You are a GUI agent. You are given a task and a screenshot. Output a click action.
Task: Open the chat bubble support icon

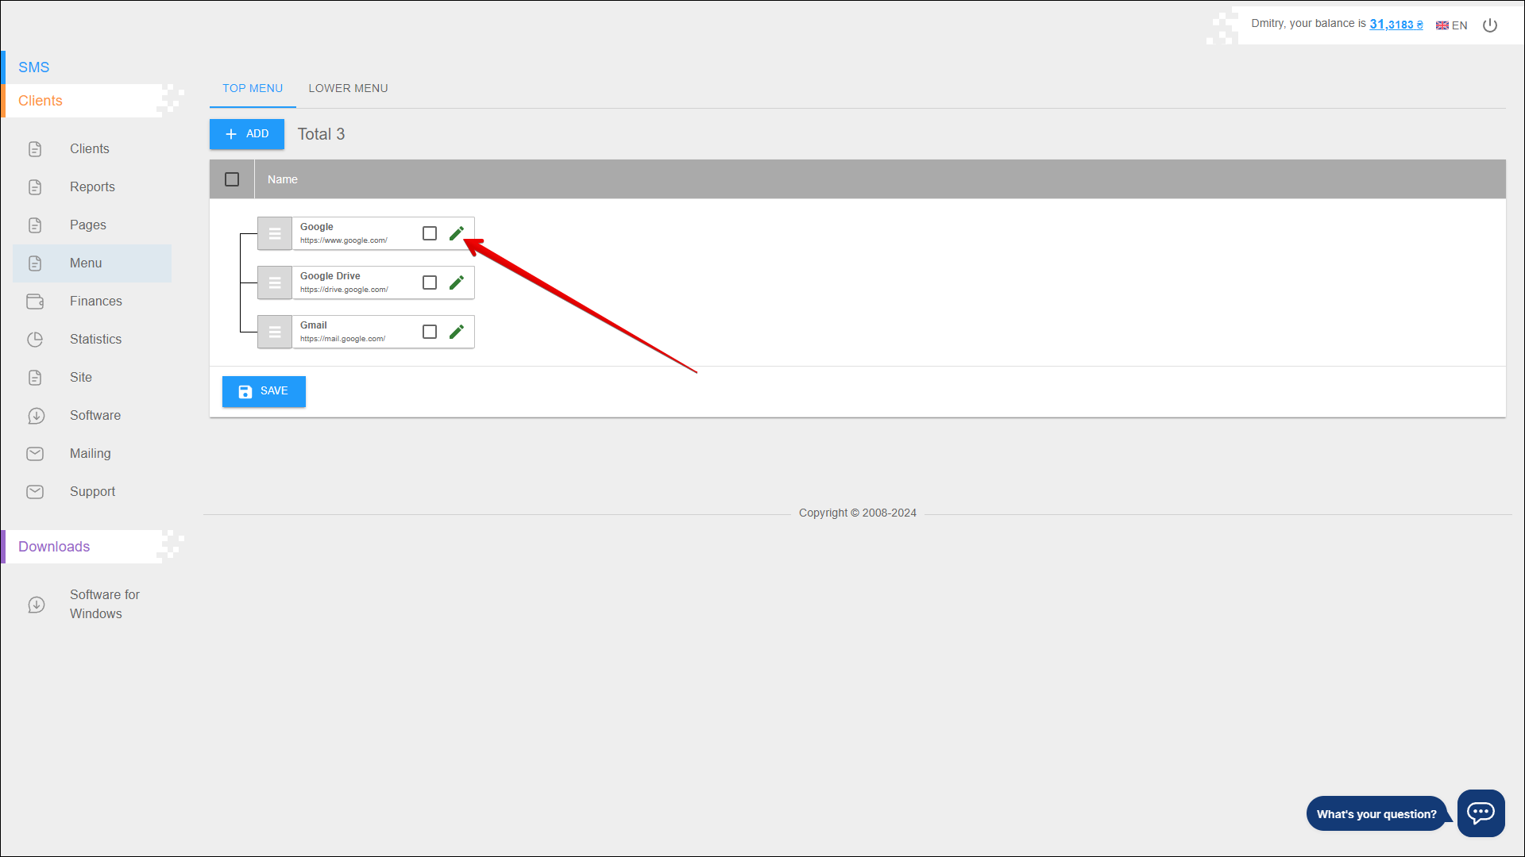click(x=1481, y=813)
